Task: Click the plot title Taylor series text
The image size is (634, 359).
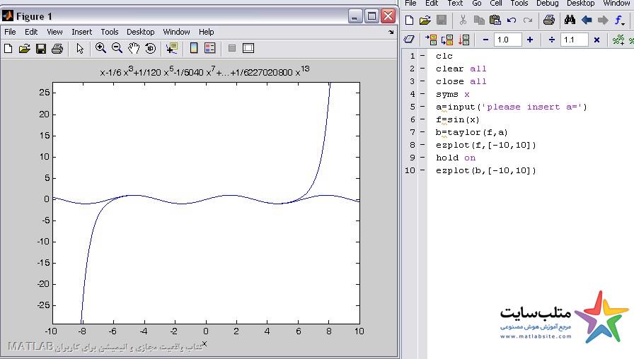Action: (204, 71)
